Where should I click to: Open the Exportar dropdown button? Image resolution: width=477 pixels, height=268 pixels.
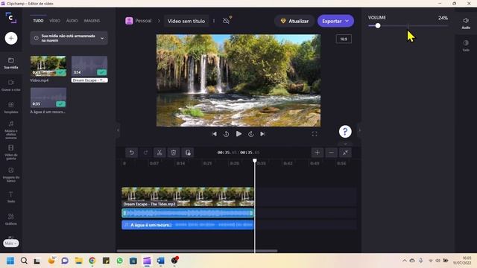pyautogui.click(x=335, y=21)
